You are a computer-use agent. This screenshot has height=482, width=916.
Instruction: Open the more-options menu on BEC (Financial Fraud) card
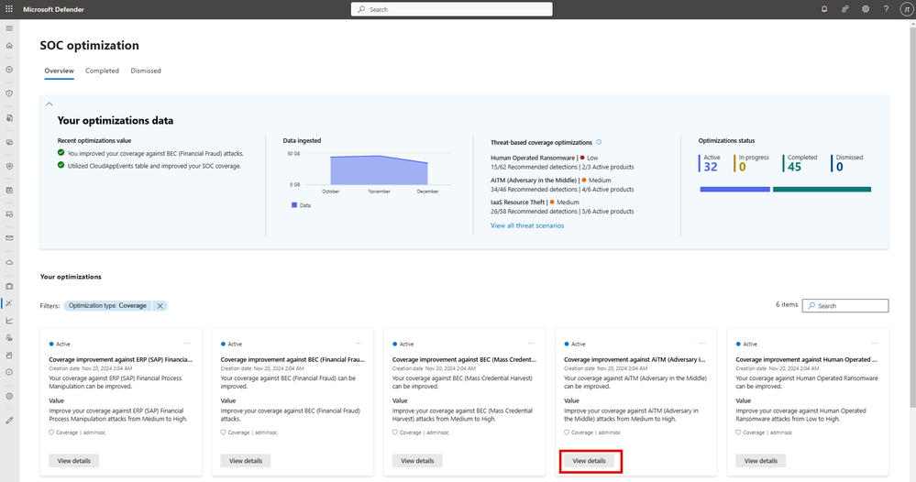(359, 343)
